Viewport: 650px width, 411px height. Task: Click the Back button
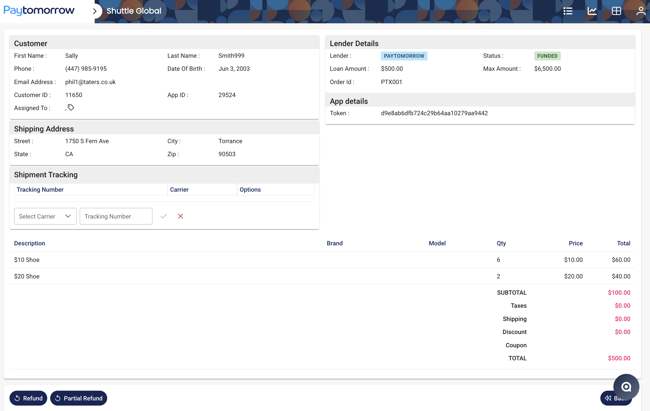[x=616, y=398]
